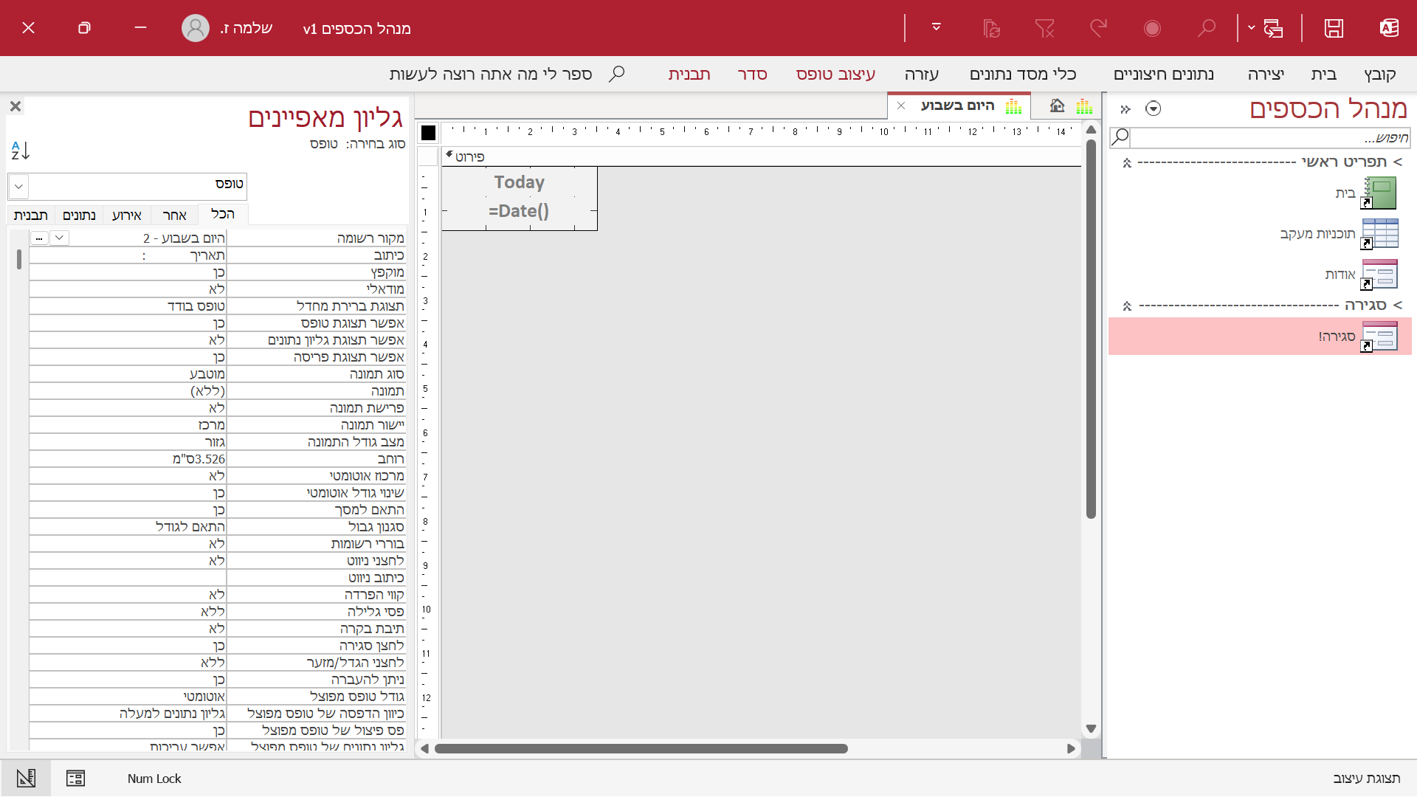
Task: Select the Today label control
Action: 520,182
